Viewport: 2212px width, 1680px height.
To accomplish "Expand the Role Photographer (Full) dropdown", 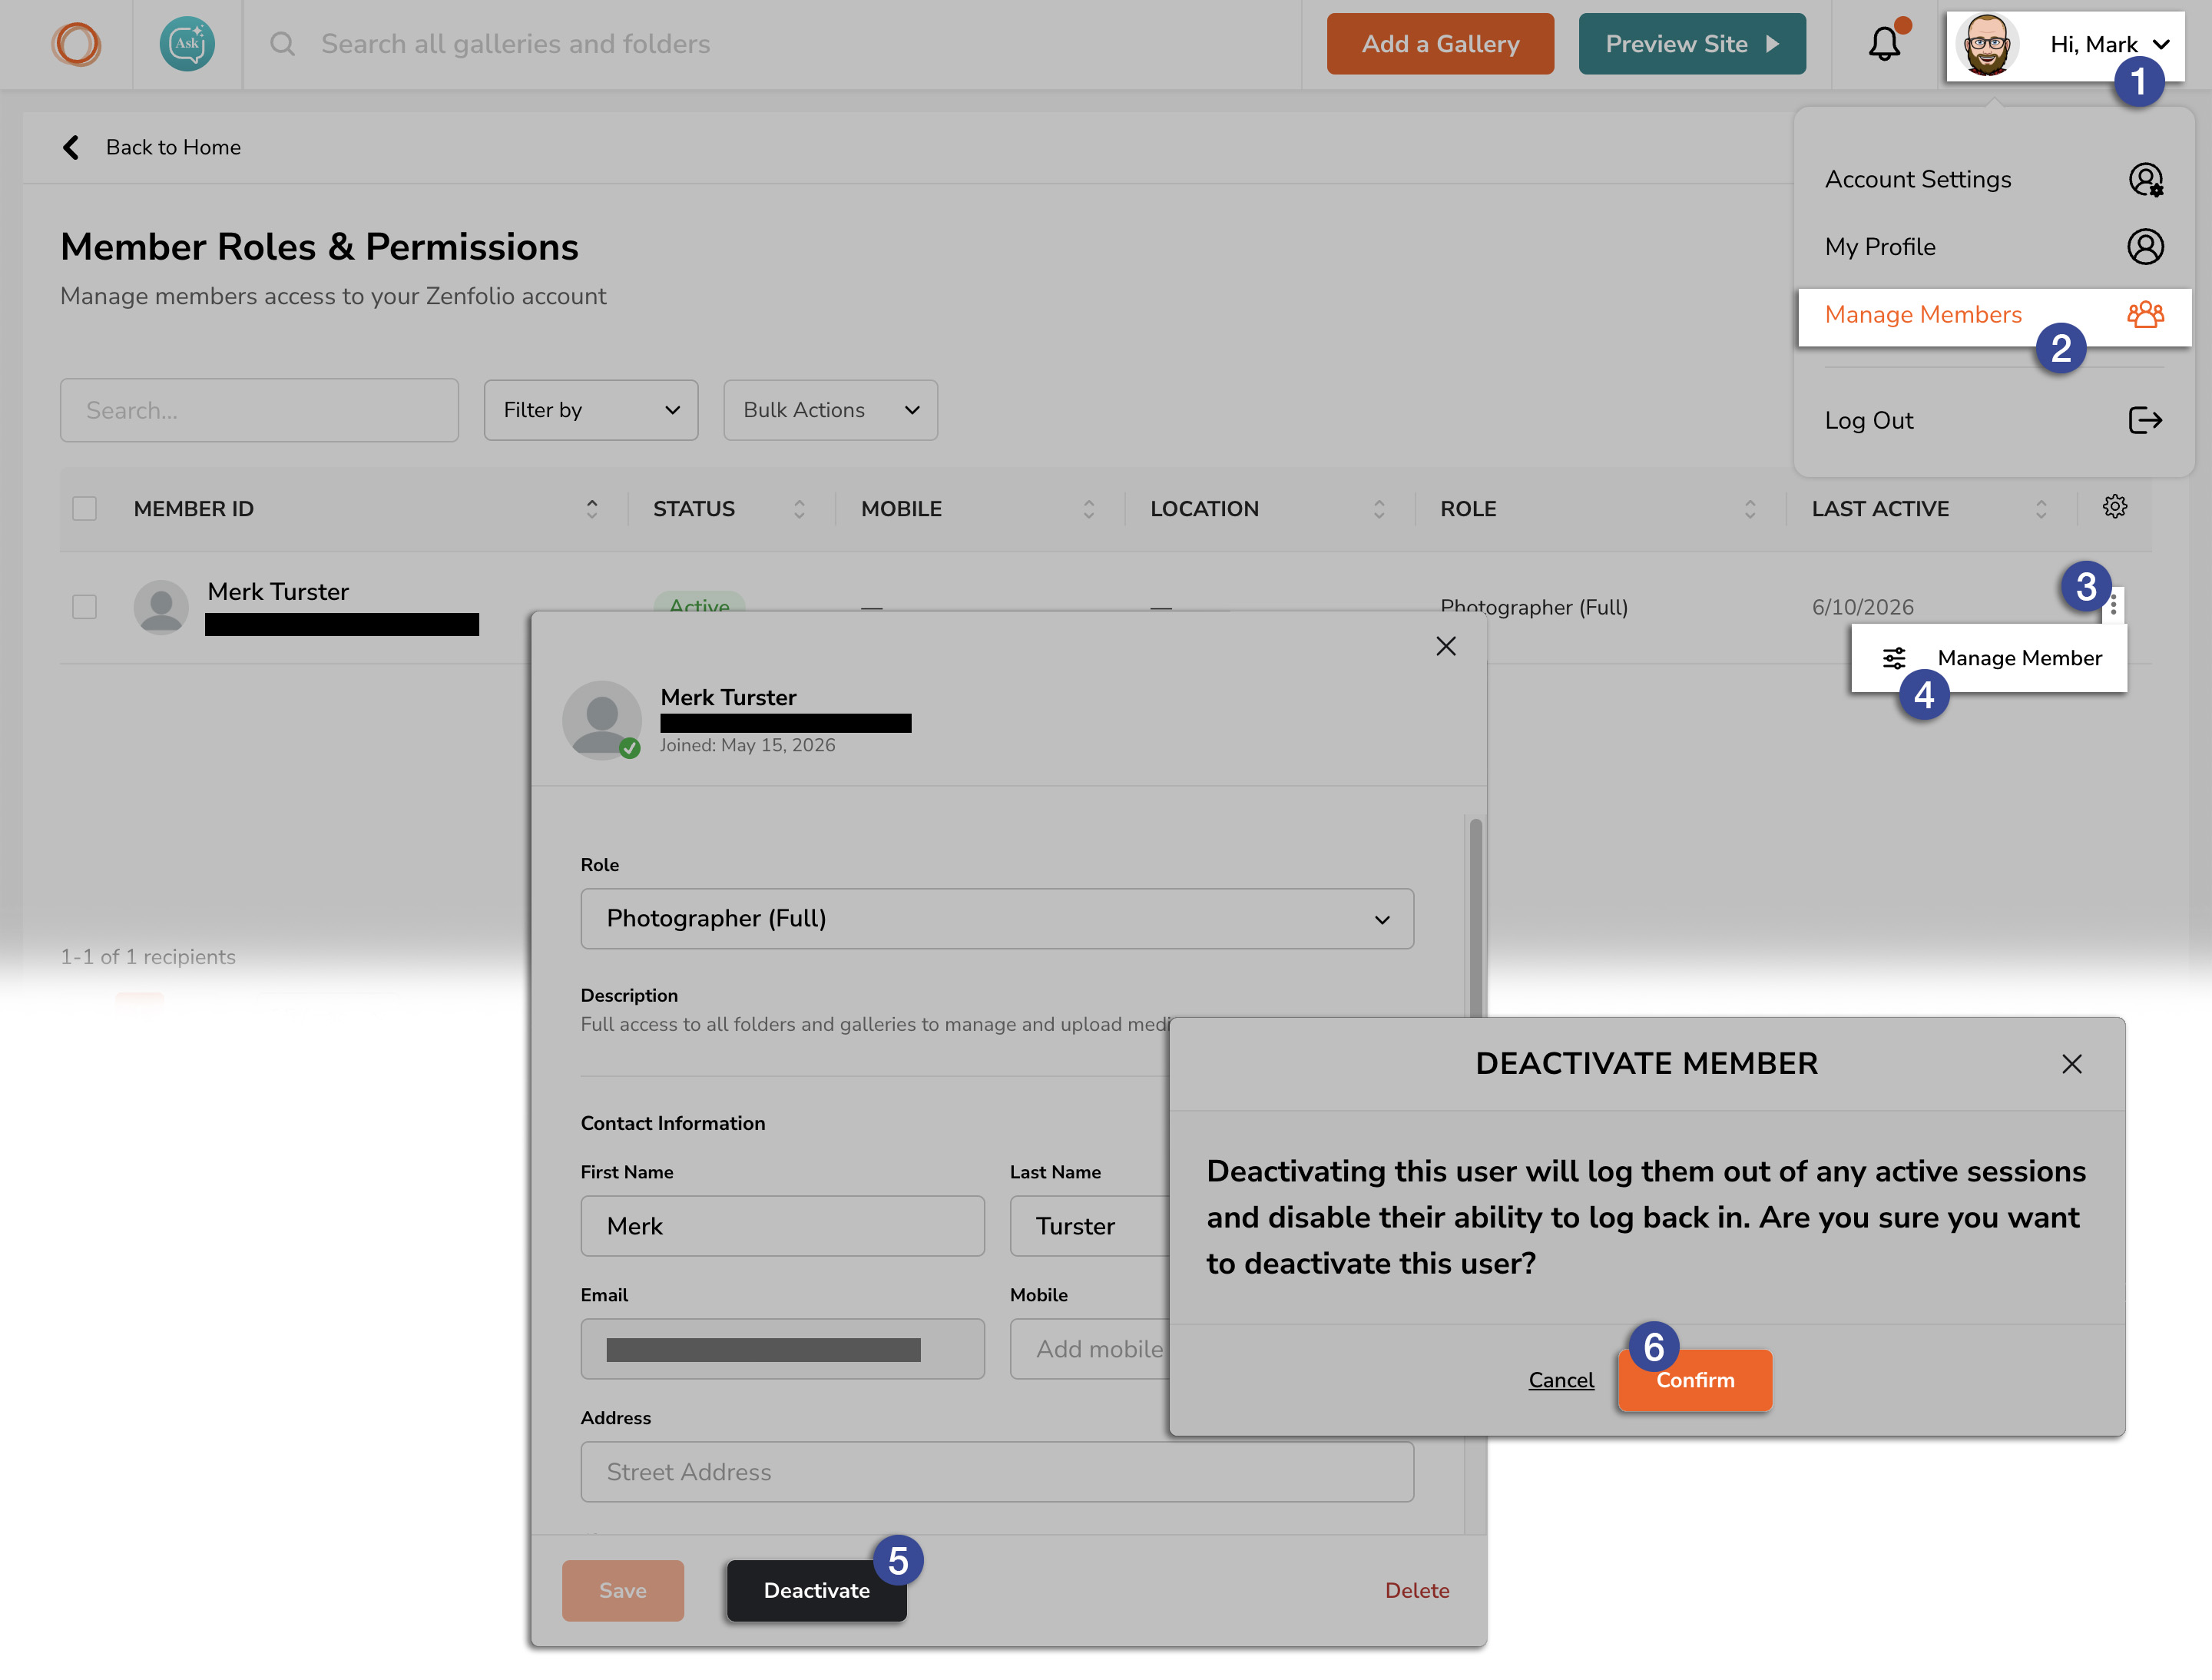I will tap(997, 919).
